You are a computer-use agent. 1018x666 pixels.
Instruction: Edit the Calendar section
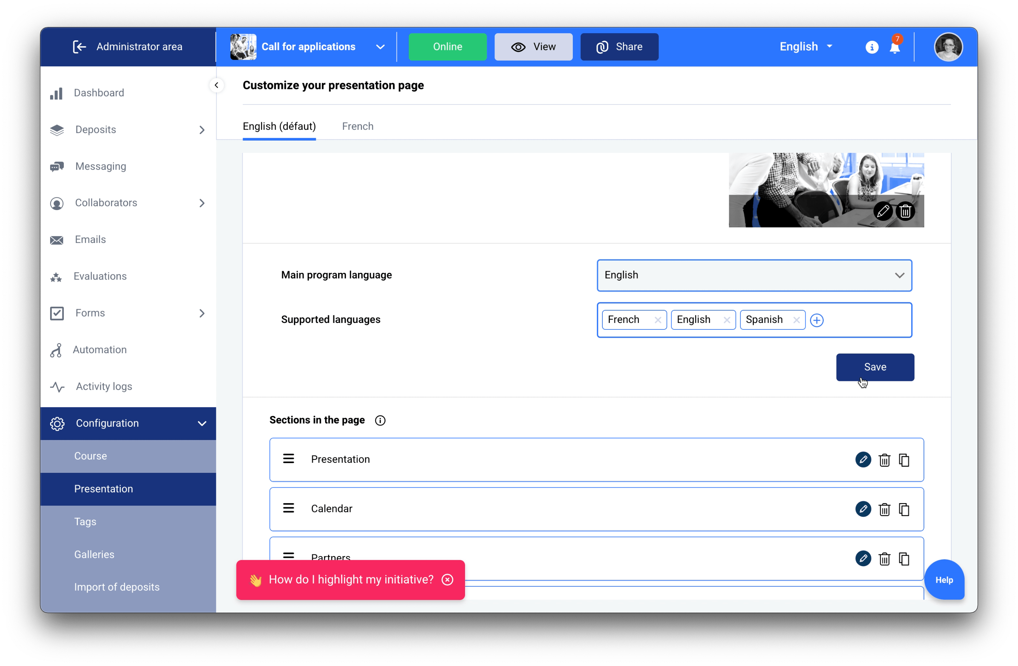pyautogui.click(x=863, y=509)
